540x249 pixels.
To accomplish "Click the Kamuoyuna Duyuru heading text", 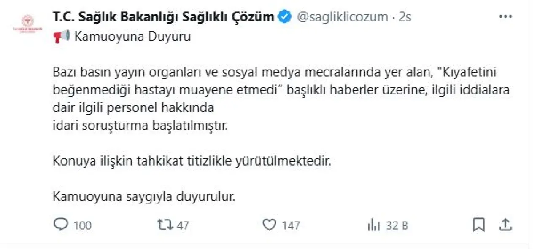I will point(132,37).
